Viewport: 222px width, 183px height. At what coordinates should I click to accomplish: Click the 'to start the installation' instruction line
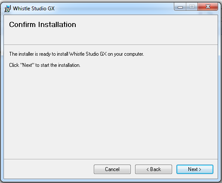[x=45, y=65]
